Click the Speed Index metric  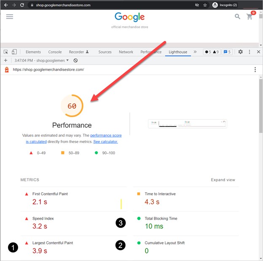[74, 223]
